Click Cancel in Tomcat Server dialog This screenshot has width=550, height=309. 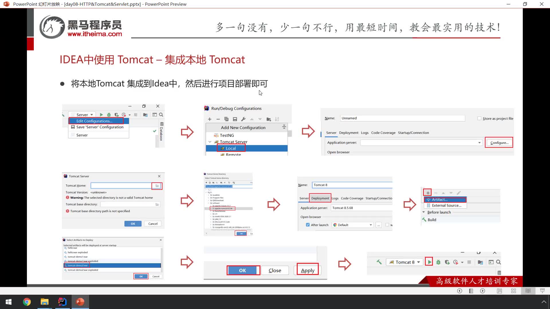pyautogui.click(x=153, y=224)
